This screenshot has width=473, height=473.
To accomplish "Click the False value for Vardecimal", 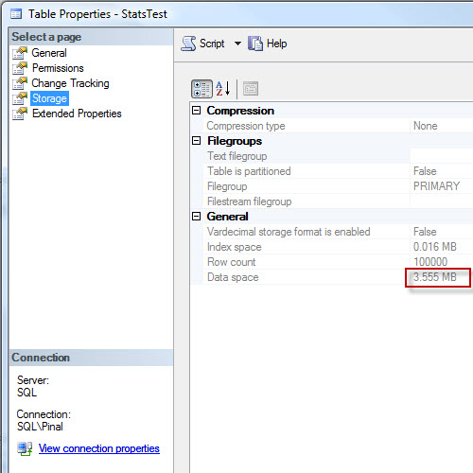I will (x=425, y=232).
